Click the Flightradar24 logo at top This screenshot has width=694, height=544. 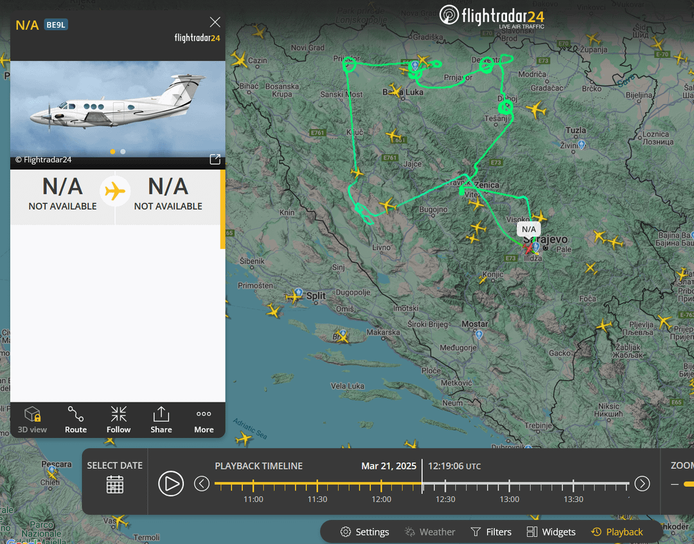click(492, 16)
